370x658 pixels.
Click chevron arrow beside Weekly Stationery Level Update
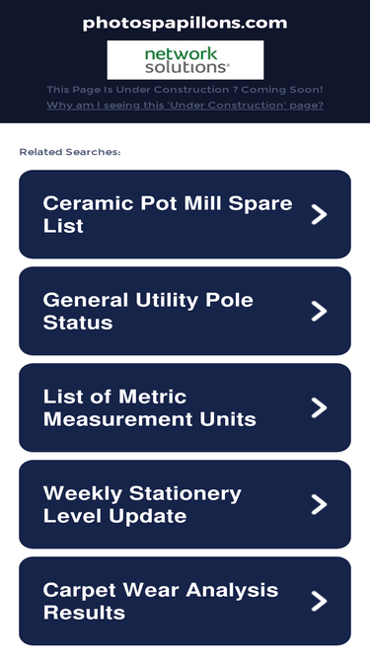click(x=320, y=504)
